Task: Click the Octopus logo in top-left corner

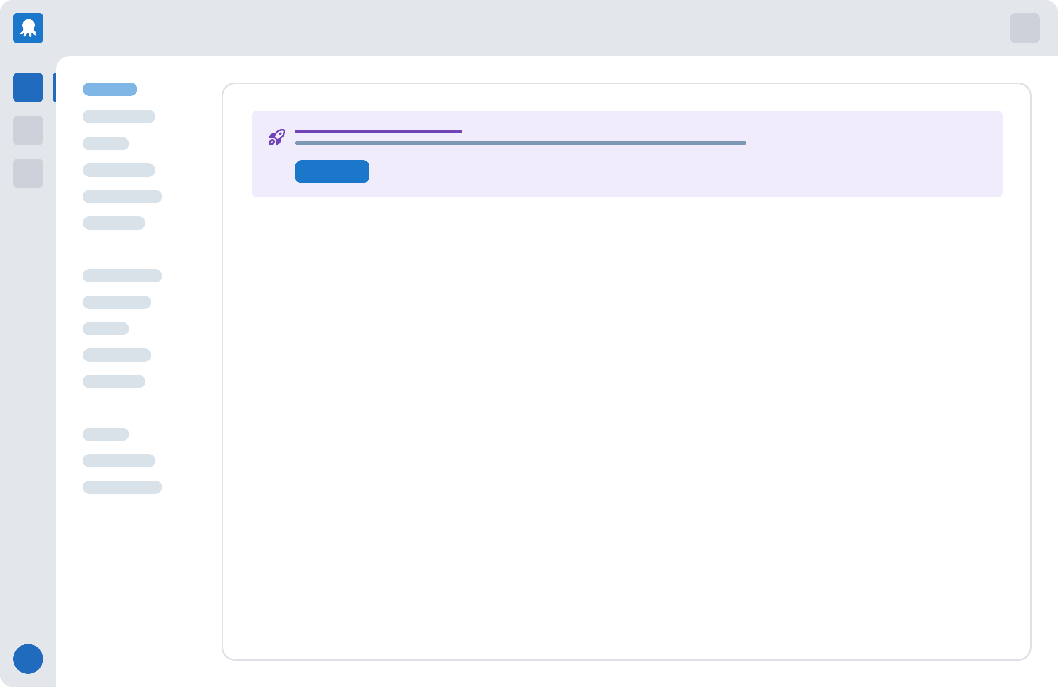Action: 28,28
